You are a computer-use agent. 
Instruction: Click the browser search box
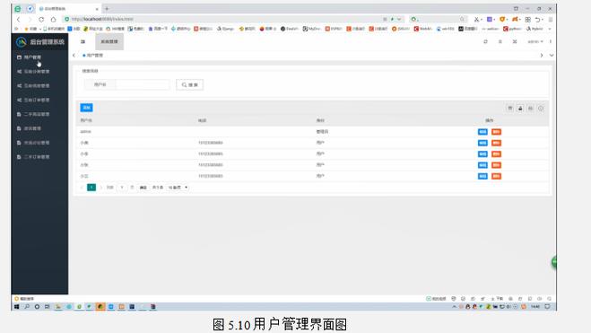click(438, 19)
